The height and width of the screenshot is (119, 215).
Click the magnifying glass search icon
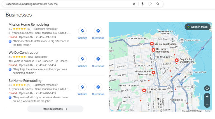[158, 4]
